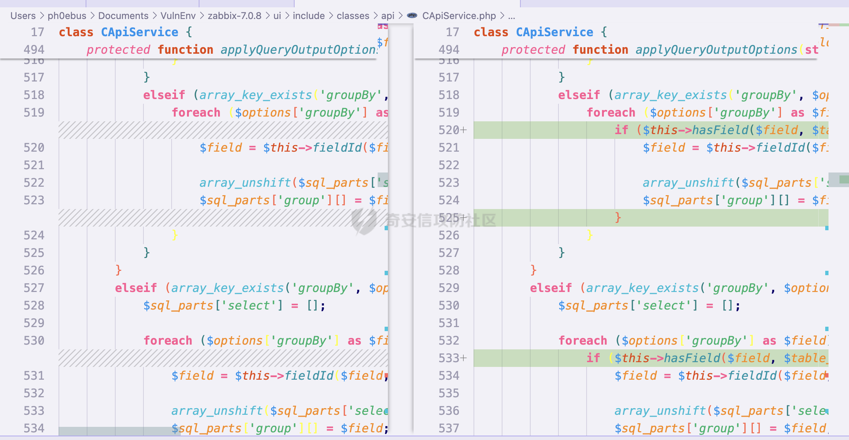Select the classes breadcrumb segment
849x440 pixels.
point(353,16)
